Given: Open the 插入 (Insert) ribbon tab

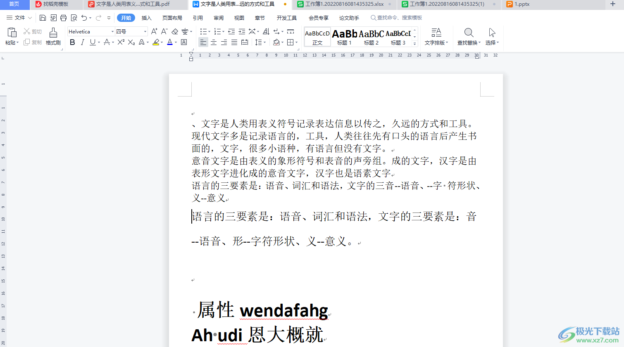Looking at the screenshot, I should pos(147,18).
